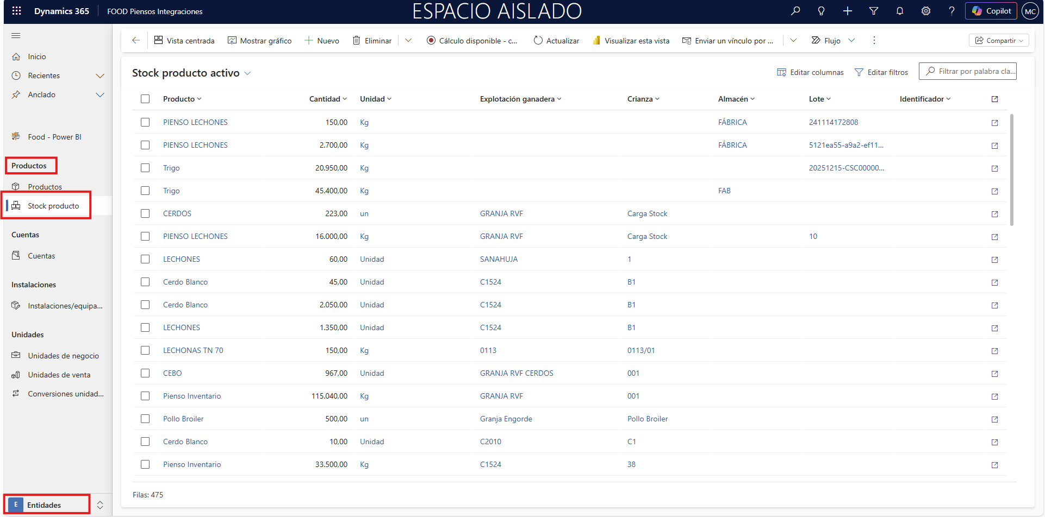1045x517 pixels.
Task: Expand the Stock producto activo view selector
Action: (x=247, y=73)
